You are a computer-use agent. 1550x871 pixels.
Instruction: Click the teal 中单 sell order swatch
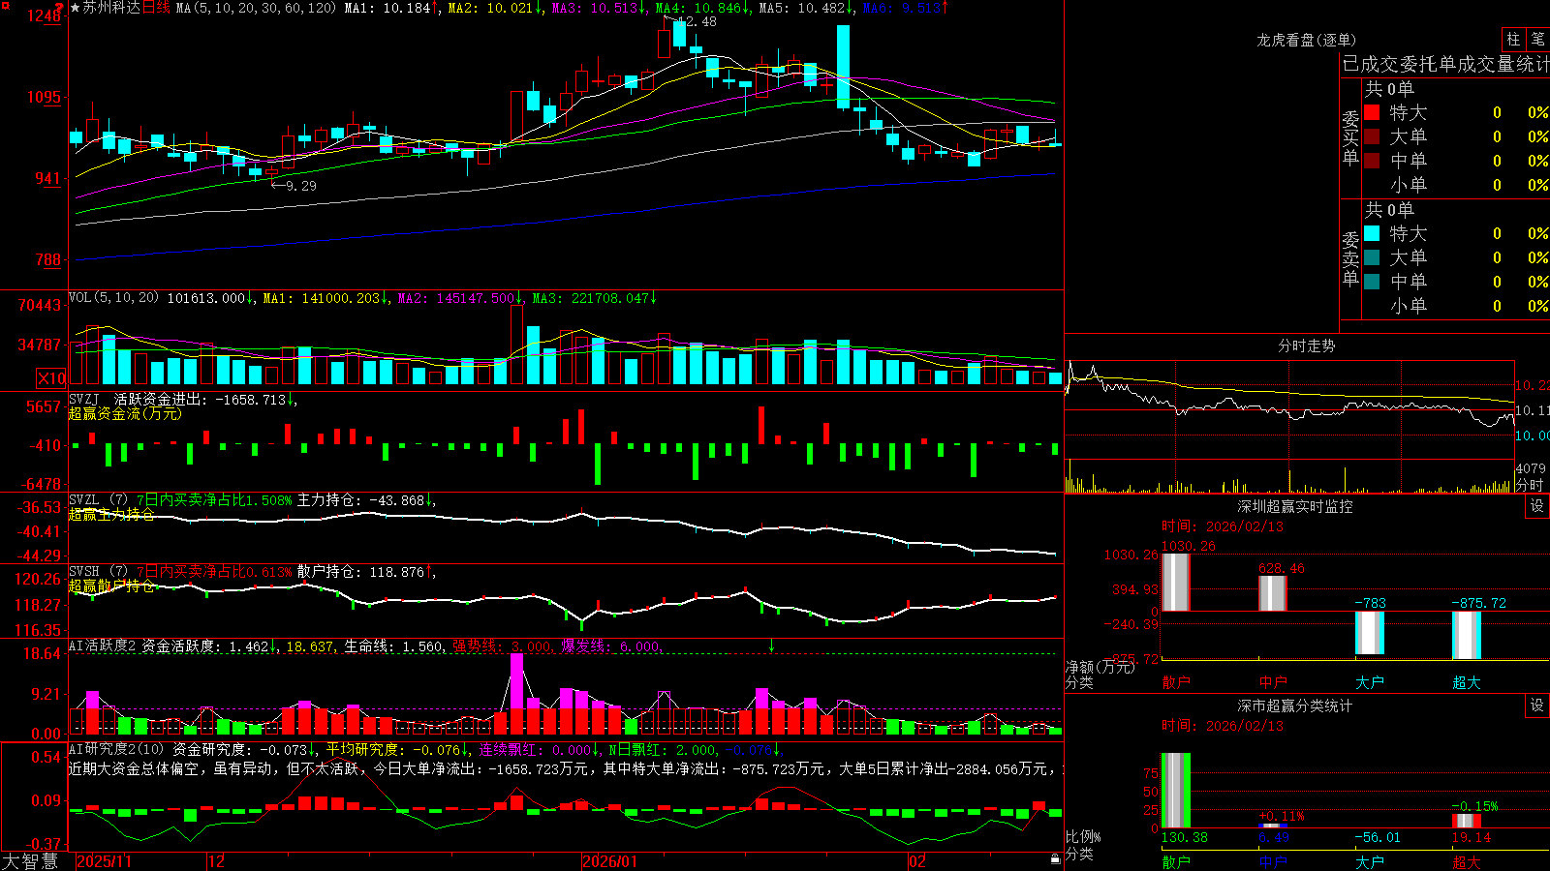1372,282
